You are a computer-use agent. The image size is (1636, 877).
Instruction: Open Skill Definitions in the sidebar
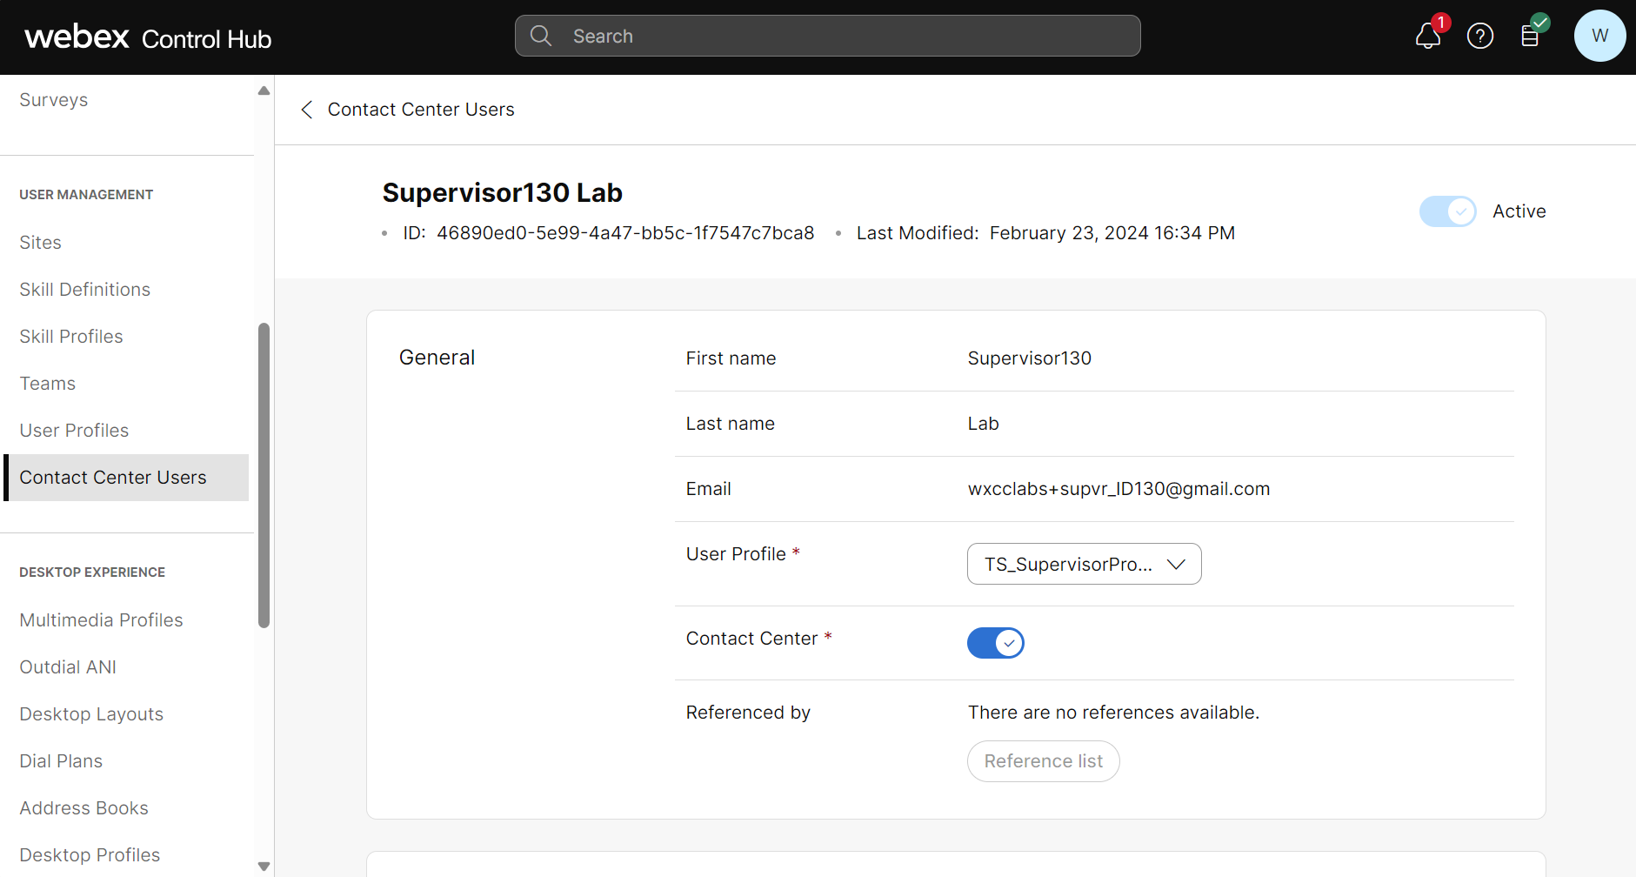tap(85, 290)
